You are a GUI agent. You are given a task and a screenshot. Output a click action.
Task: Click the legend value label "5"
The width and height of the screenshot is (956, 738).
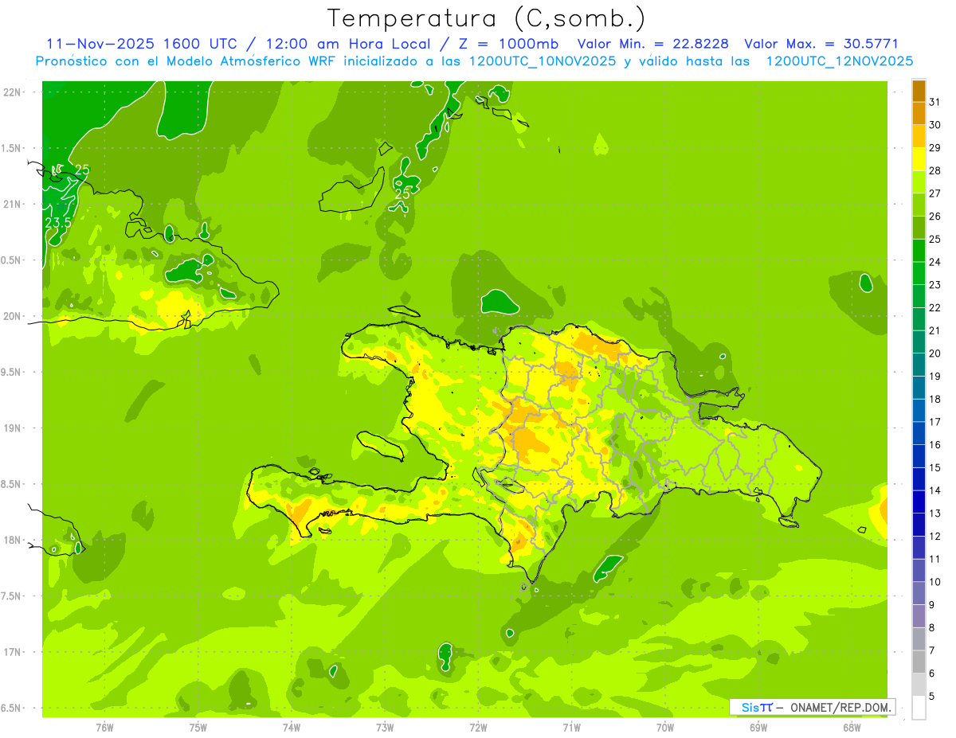coord(932,697)
